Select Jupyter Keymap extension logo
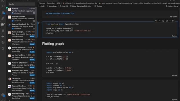 tap(9, 17)
